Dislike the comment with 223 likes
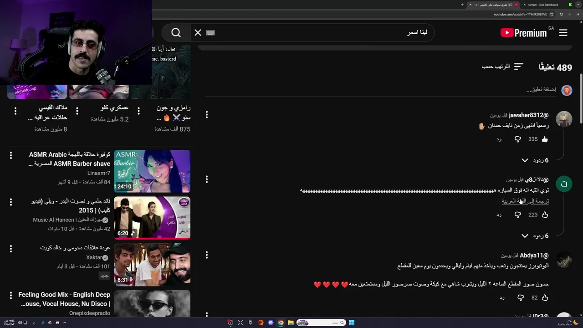Image resolution: width=583 pixels, height=328 pixels. pos(517,215)
